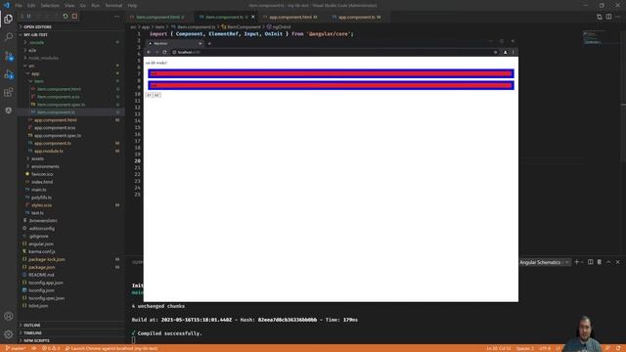Open the Accounts menu in activity bar
Image resolution: width=626 pixels, height=352 pixels.
(9, 316)
